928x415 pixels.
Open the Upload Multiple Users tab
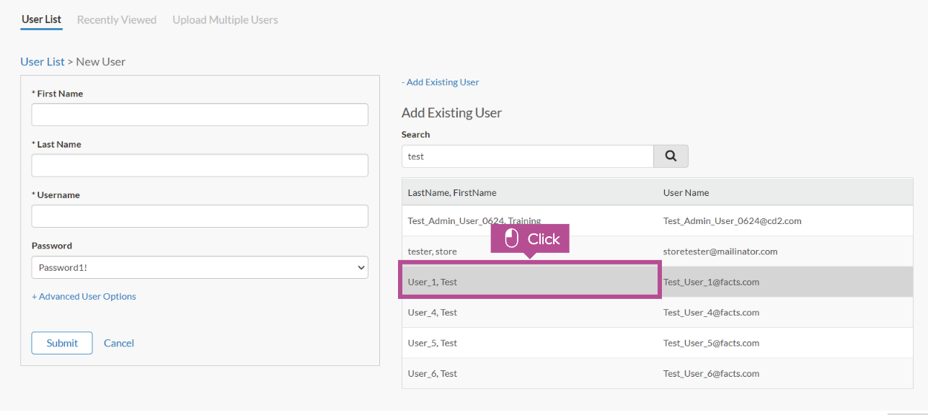[225, 19]
